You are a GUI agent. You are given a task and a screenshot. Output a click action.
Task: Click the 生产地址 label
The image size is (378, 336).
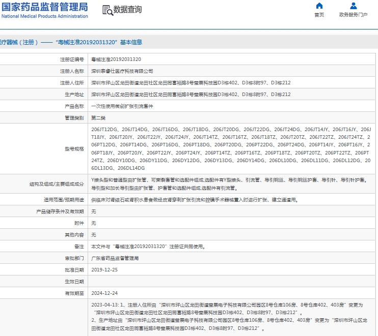tap(74, 95)
